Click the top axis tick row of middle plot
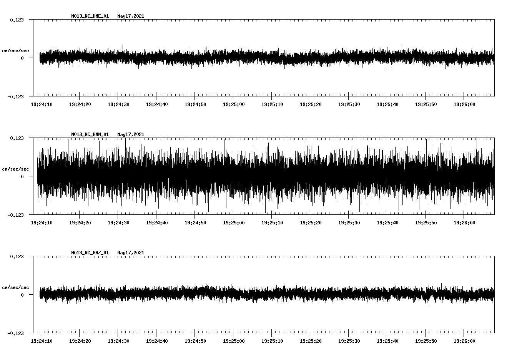The width and height of the screenshot is (522, 355). 265,138
